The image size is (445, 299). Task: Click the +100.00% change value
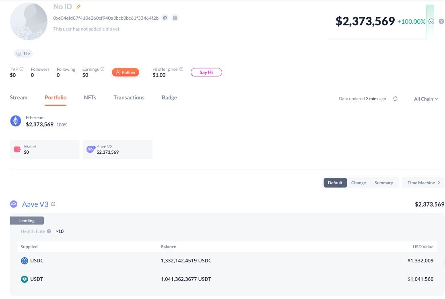pyautogui.click(x=412, y=22)
